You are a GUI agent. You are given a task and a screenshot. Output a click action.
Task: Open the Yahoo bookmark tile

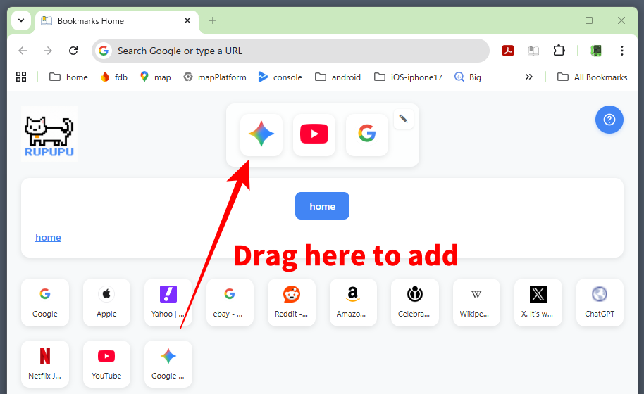point(168,303)
